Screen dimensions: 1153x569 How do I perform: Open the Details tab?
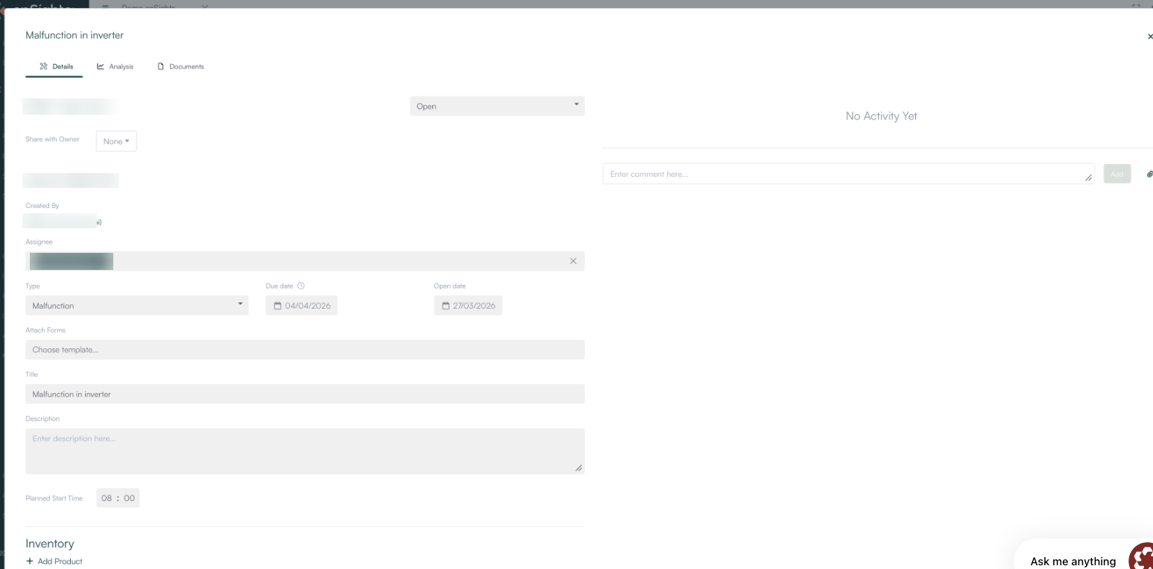[x=56, y=66]
